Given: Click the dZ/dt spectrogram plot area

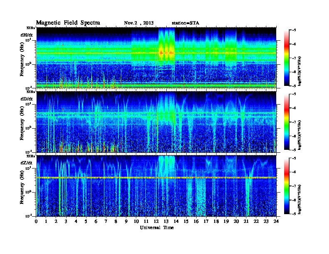Looking at the screenshot, I should pyautogui.click(x=156, y=186).
